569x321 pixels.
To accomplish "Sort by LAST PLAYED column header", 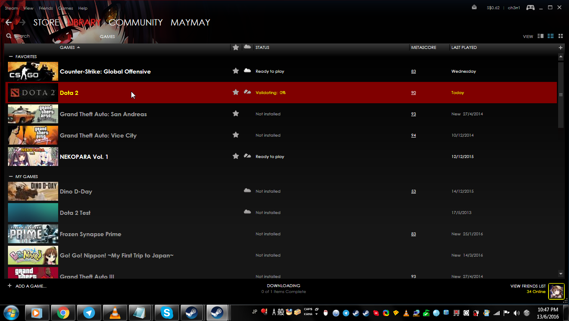I will tap(464, 48).
